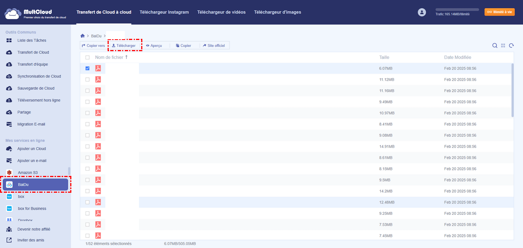Check the 11.12MB file checkbox
The width and height of the screenshot is (523, 248).
pos(87,80)
